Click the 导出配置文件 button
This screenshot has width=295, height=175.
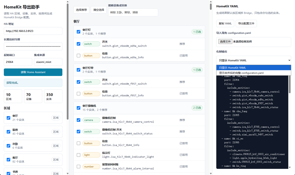click(x=246, y=24)
